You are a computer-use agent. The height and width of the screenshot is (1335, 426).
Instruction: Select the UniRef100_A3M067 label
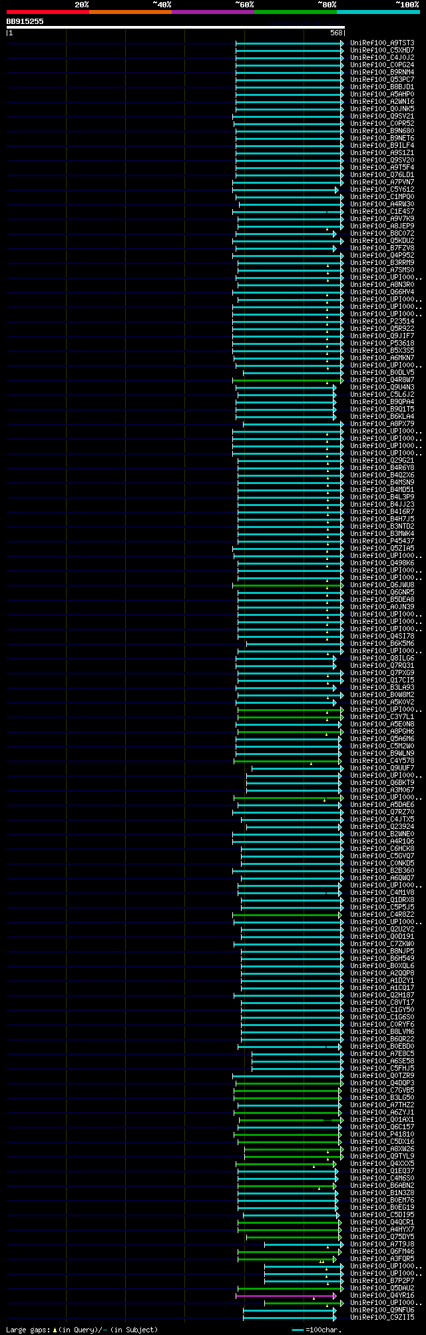pos(382,790)
